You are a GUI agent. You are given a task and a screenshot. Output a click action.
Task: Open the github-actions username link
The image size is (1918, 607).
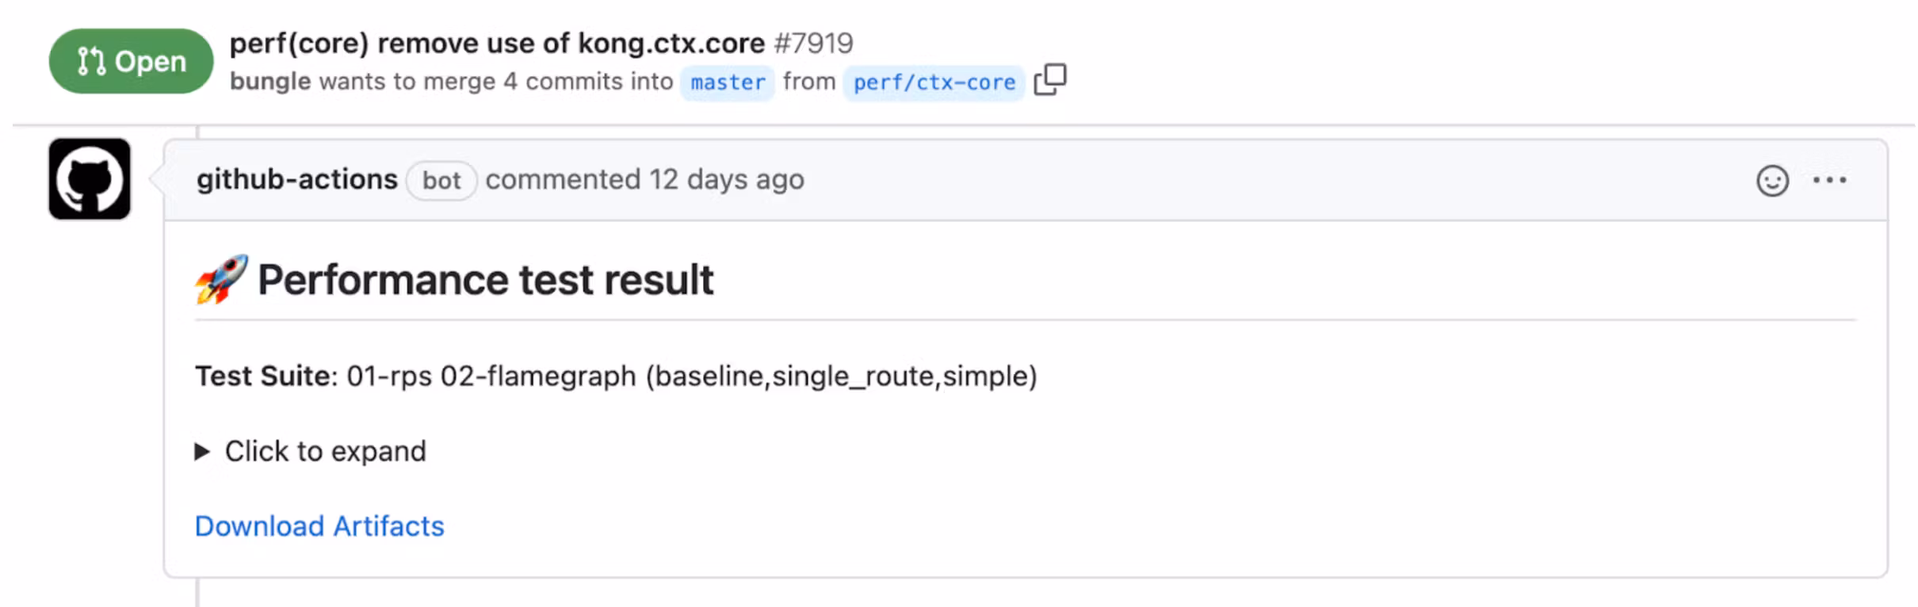click(297, 180)
